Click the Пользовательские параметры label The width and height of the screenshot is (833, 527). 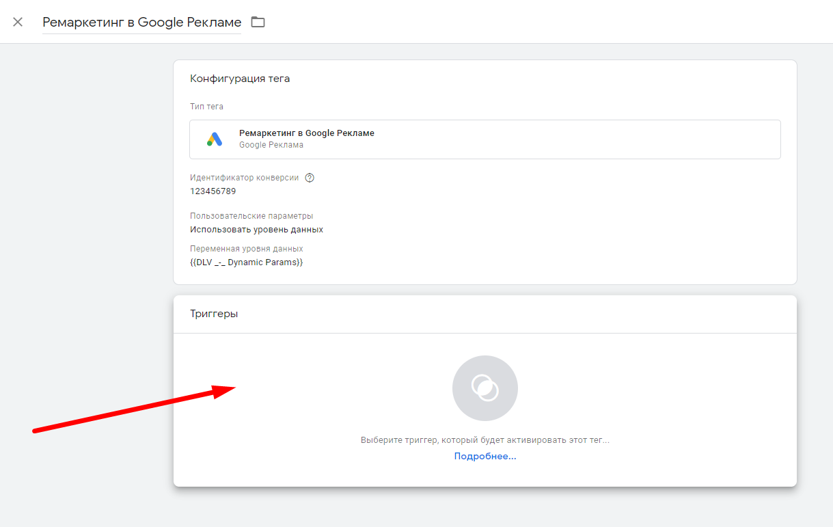(251, 216)
